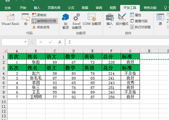Open control 属性 properties

point(136,15)
